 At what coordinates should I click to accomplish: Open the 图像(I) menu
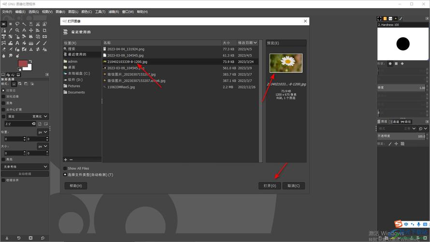(x=60, y=12)
